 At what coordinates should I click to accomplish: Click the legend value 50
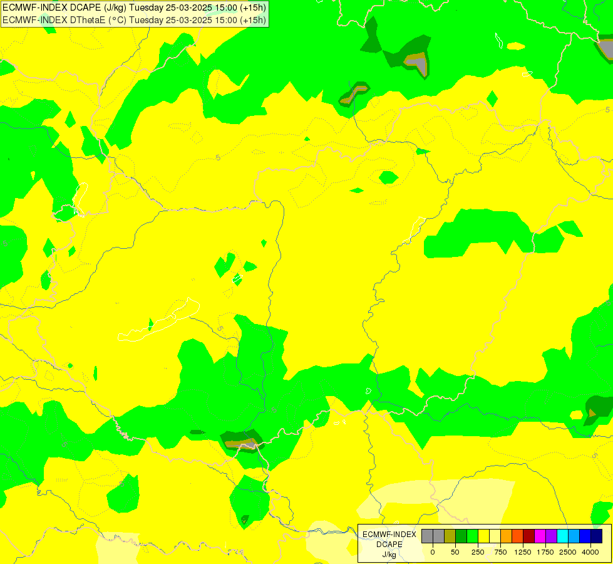[455, 552]
